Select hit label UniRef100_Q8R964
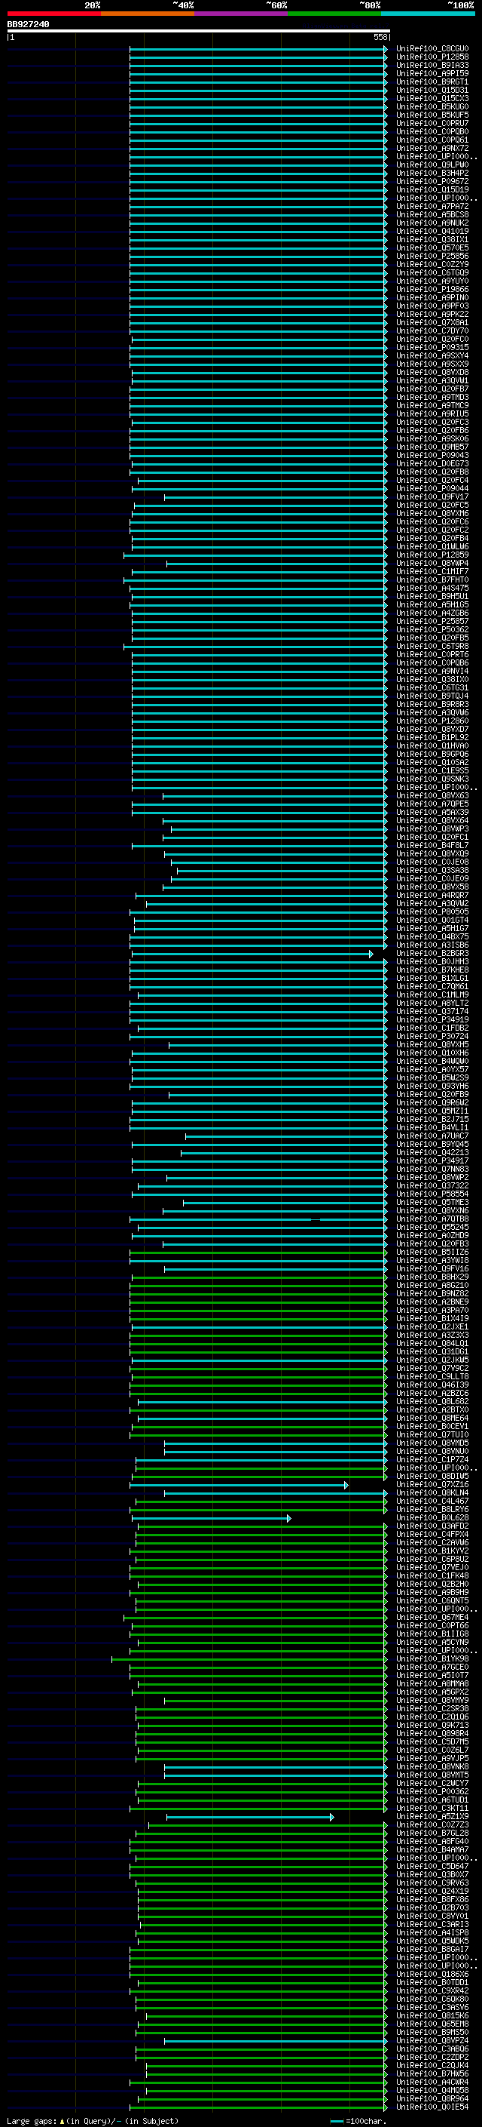Image resolution: width=482 pixels, height=2127 pixels. pos(432,2098)
